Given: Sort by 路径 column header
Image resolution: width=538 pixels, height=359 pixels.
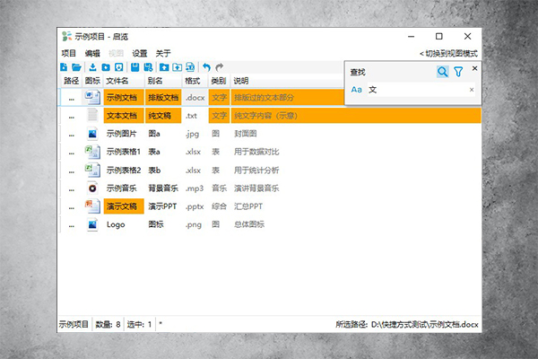Looking at the screenshot, I should pos(72,81).
